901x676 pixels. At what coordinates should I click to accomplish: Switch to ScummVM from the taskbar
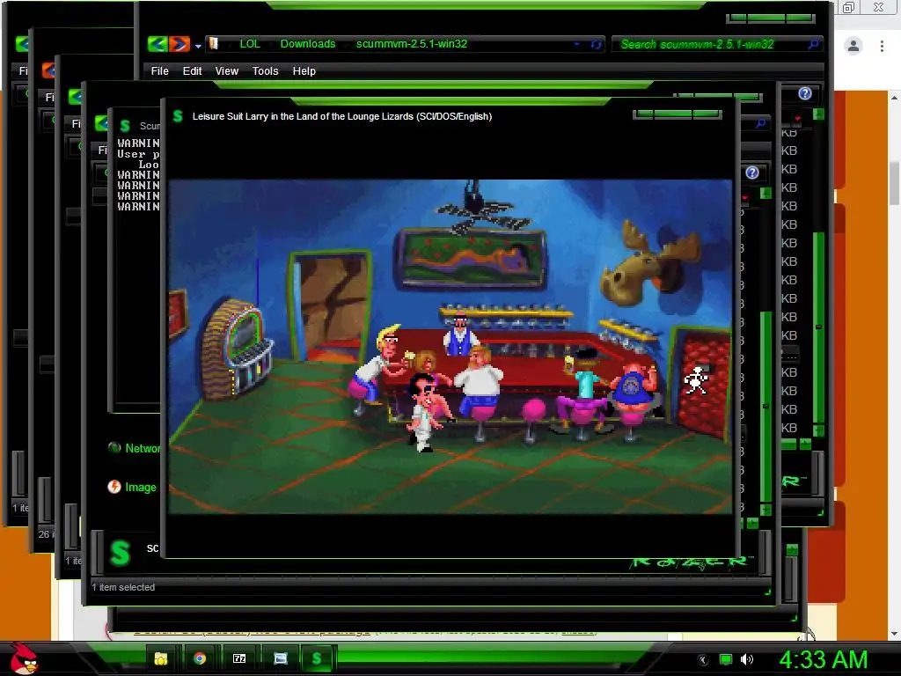coord(317,658)
